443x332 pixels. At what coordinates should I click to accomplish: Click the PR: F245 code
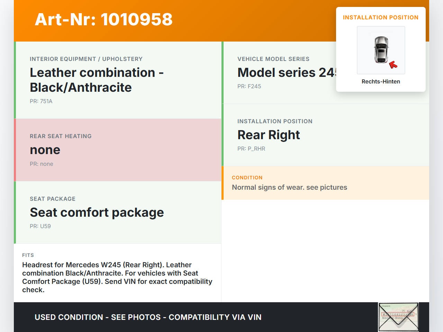(x=249, y=86)
